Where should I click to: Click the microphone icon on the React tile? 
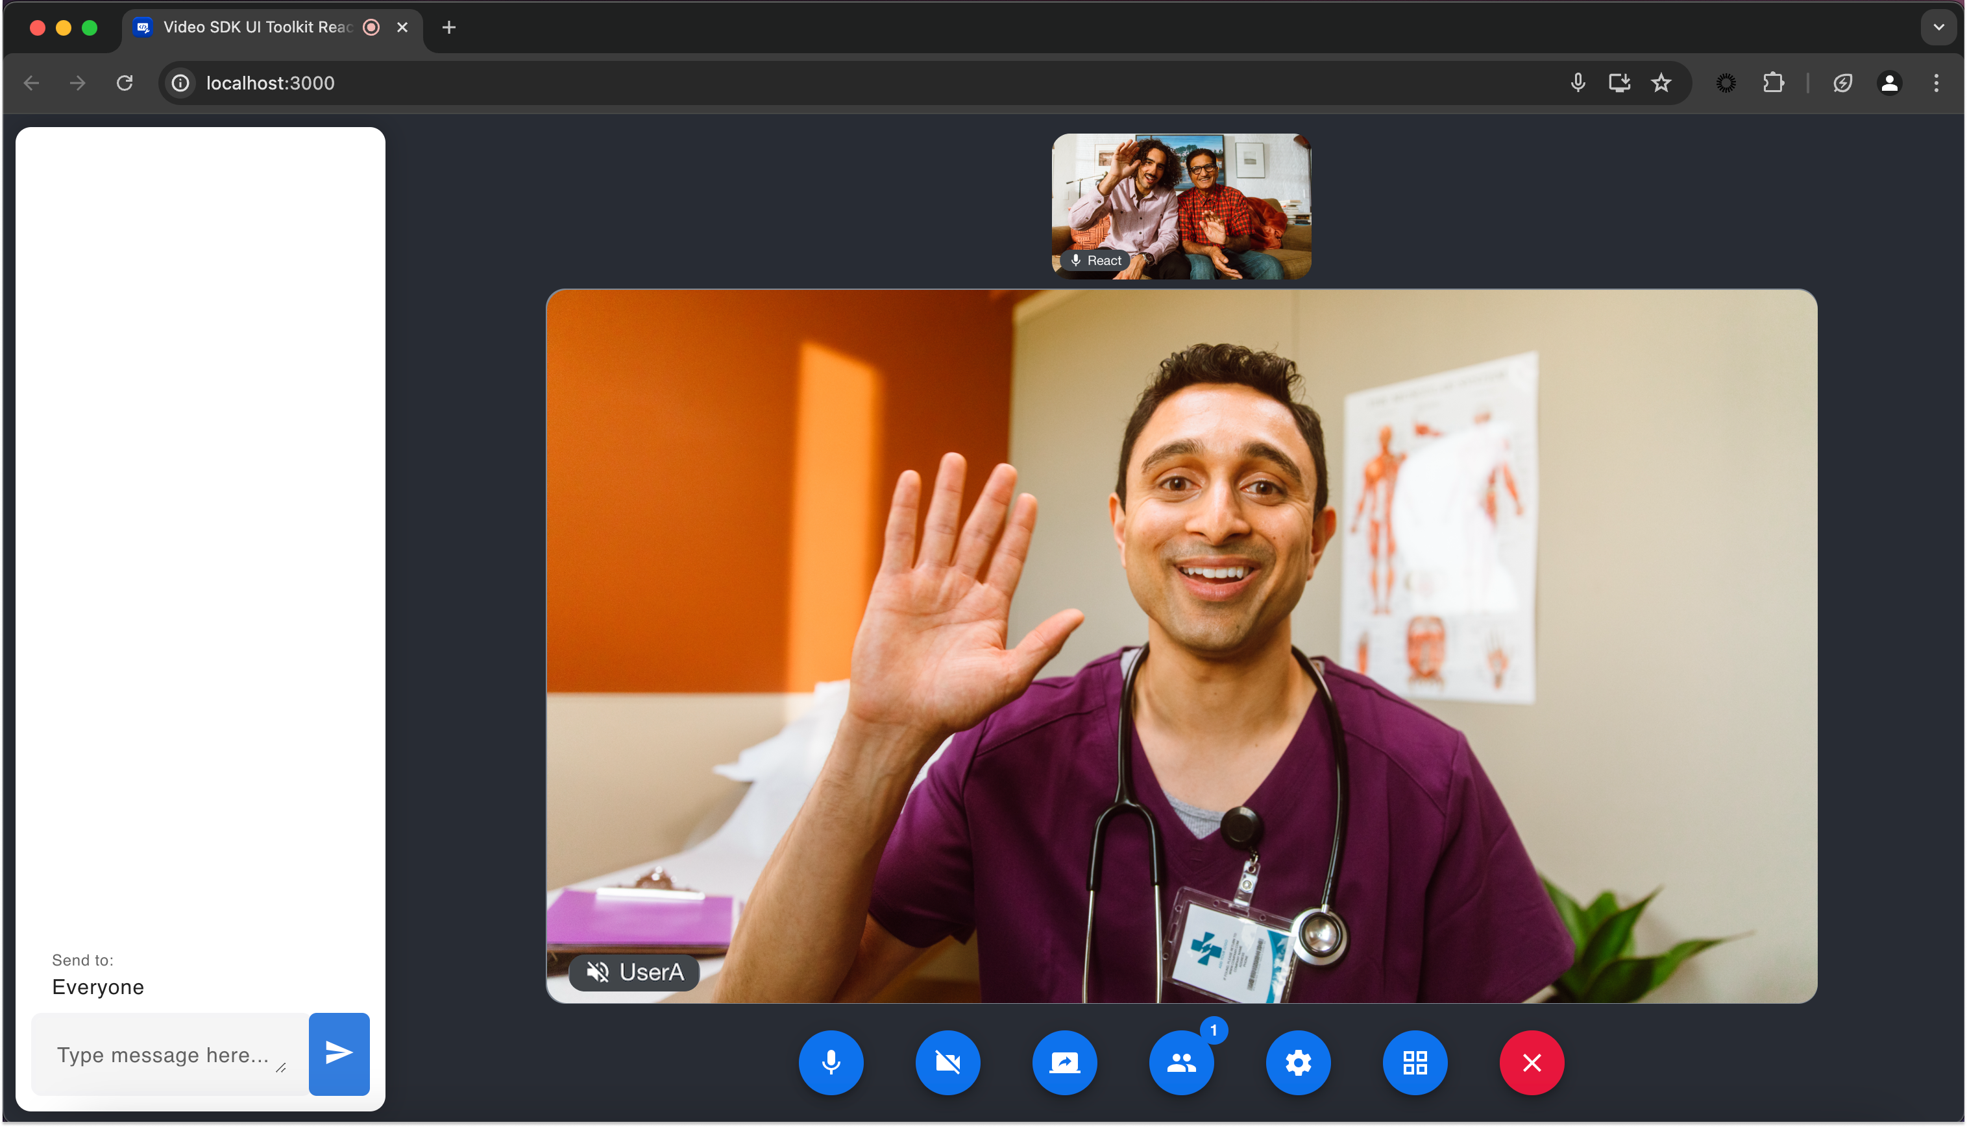pyautogui.click(x=1077, y=260)
